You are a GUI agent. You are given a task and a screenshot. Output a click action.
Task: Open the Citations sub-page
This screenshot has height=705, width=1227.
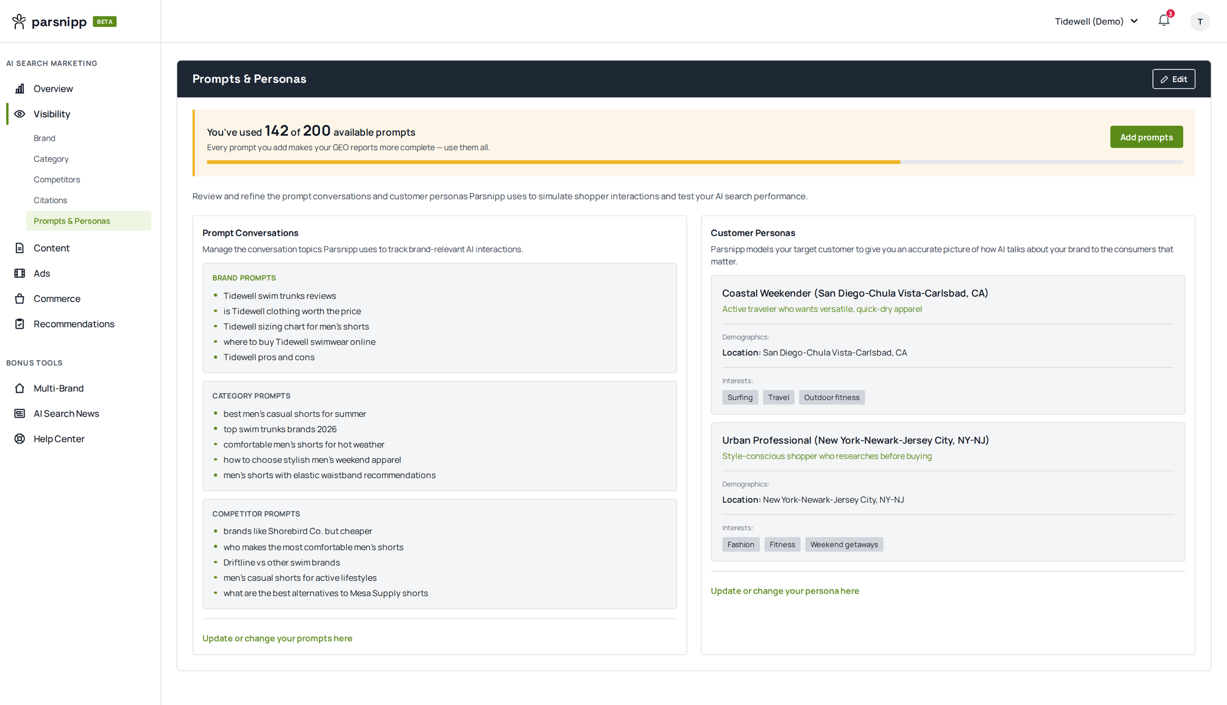coord(50,200)
